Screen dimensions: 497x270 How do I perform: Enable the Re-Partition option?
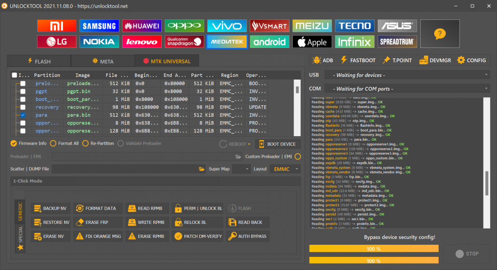click(98, 143)
